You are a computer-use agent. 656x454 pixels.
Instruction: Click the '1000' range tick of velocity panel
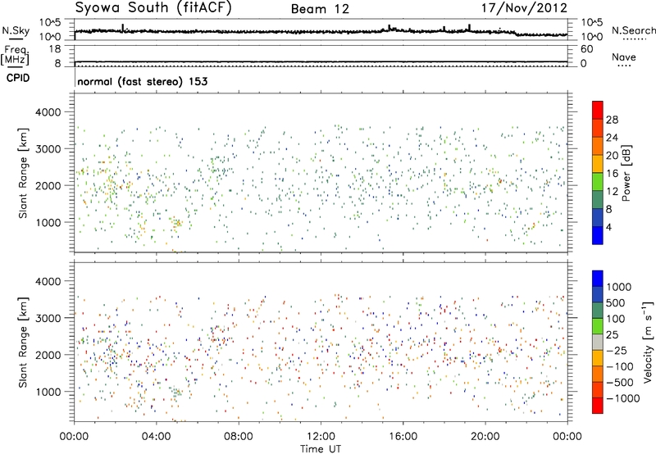coord(48,392)
